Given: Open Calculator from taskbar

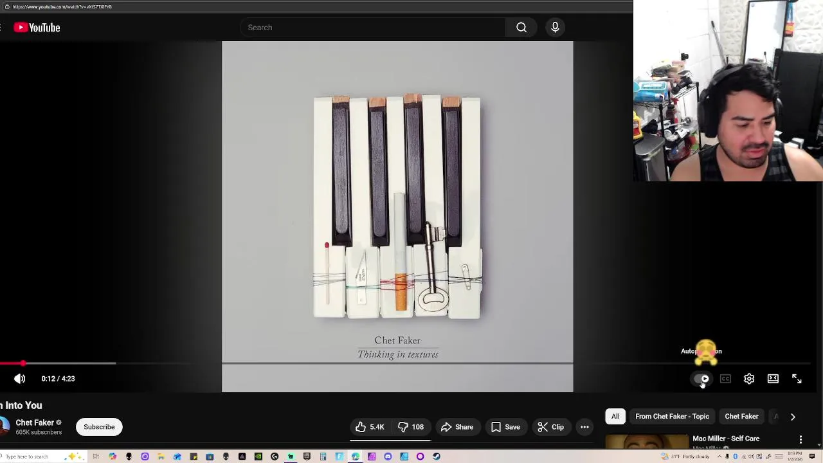Looking at the screenshot, I should 323,457.
